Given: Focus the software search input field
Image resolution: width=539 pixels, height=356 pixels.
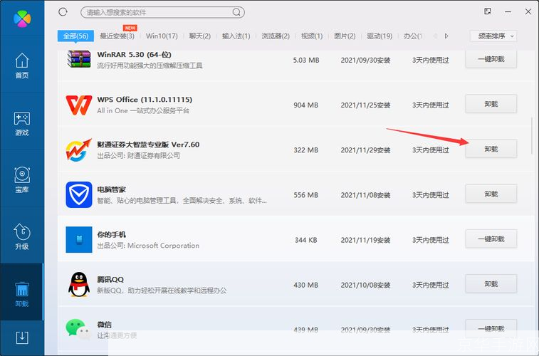Looking at the screenshot, I should point(157,13).
